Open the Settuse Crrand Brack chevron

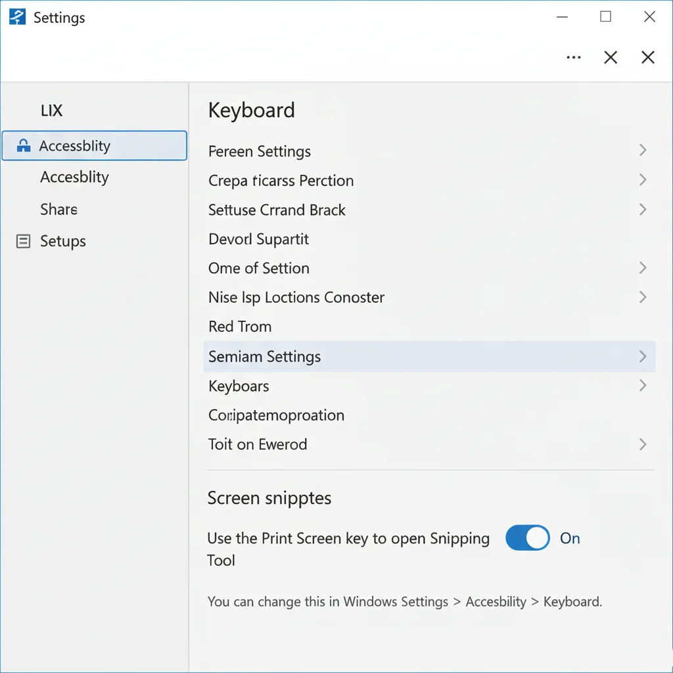click(642, 209)
